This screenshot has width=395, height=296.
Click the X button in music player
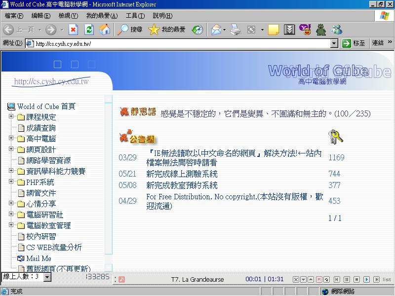point(296,279)
